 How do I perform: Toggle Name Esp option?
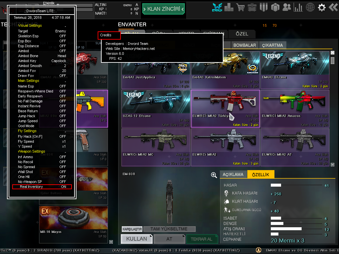[x=42, y=86]
